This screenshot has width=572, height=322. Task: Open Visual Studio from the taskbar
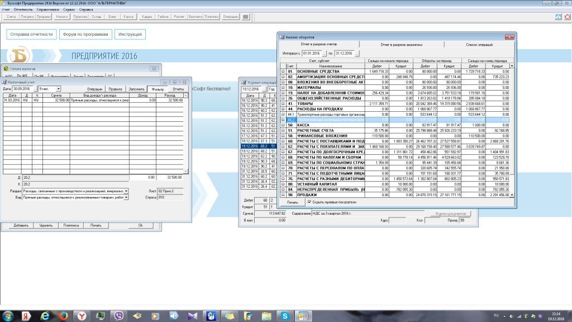click(x=192, y=316)
